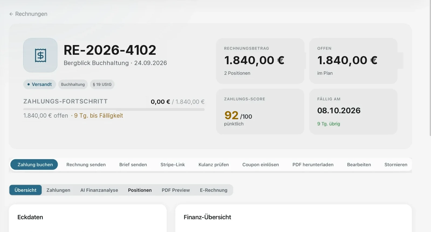This screenshot has width=431, height=232.
Task: Open the Zahlungen tab
Action: click(58, 190)
